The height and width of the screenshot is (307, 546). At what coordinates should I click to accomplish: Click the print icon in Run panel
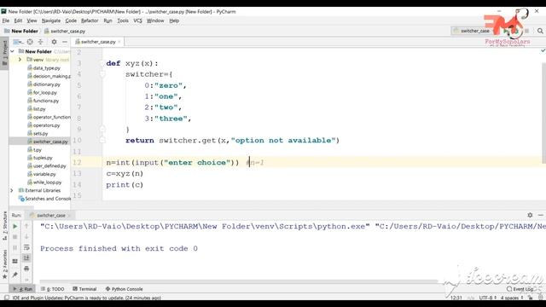point(26,269)
